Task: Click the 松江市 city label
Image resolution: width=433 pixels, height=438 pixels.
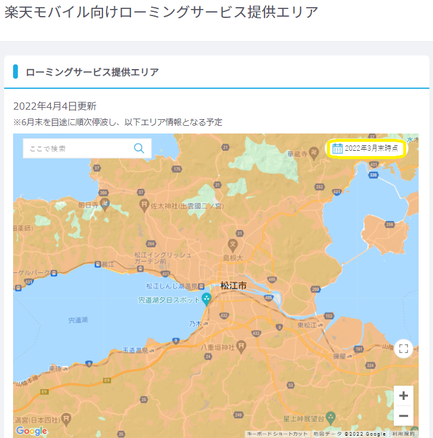Action: (233, 286)
